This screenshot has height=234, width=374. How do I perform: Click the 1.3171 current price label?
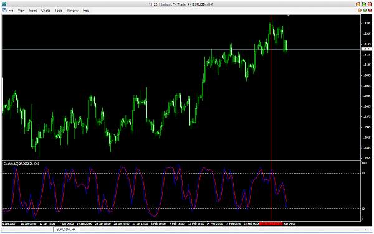(367, 49)
